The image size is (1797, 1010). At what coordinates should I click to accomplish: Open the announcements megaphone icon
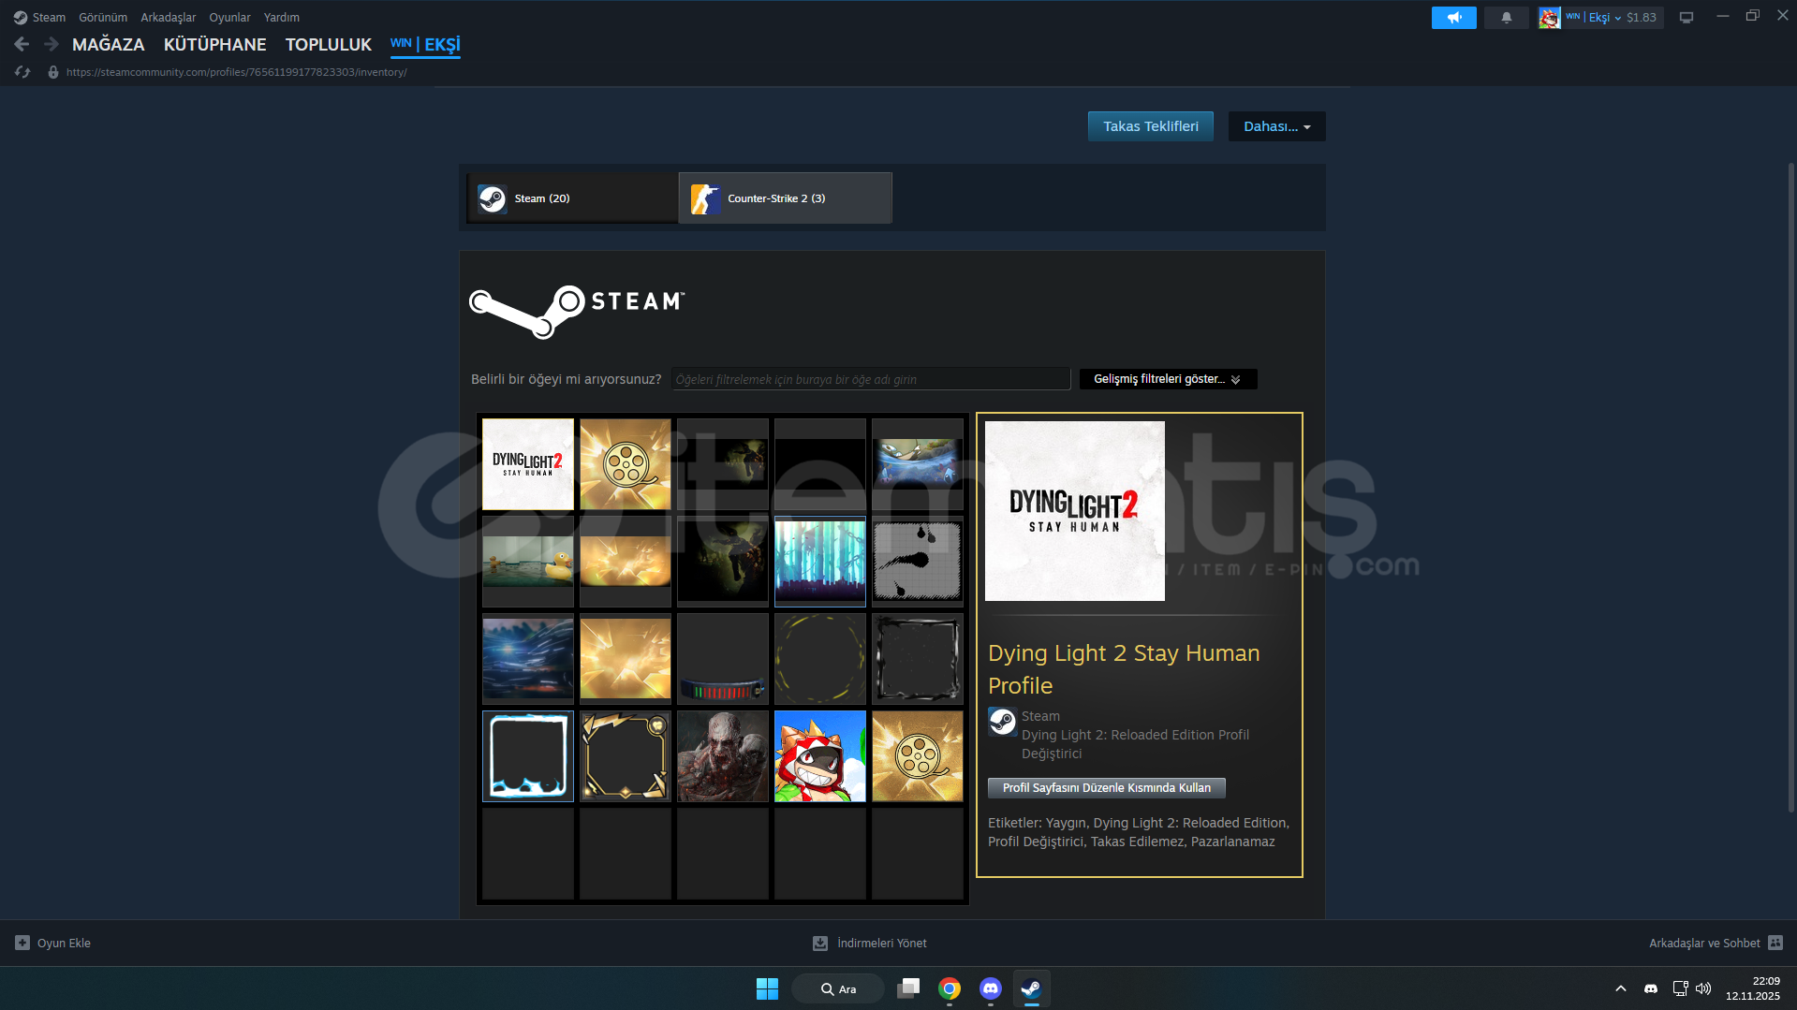click(1453, 18)
